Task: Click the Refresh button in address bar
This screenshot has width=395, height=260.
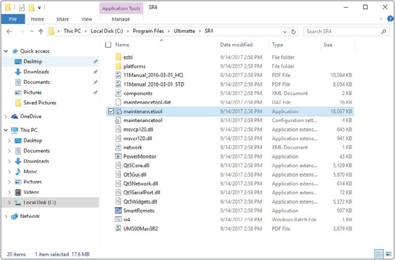Action: [x=293, y=32]
